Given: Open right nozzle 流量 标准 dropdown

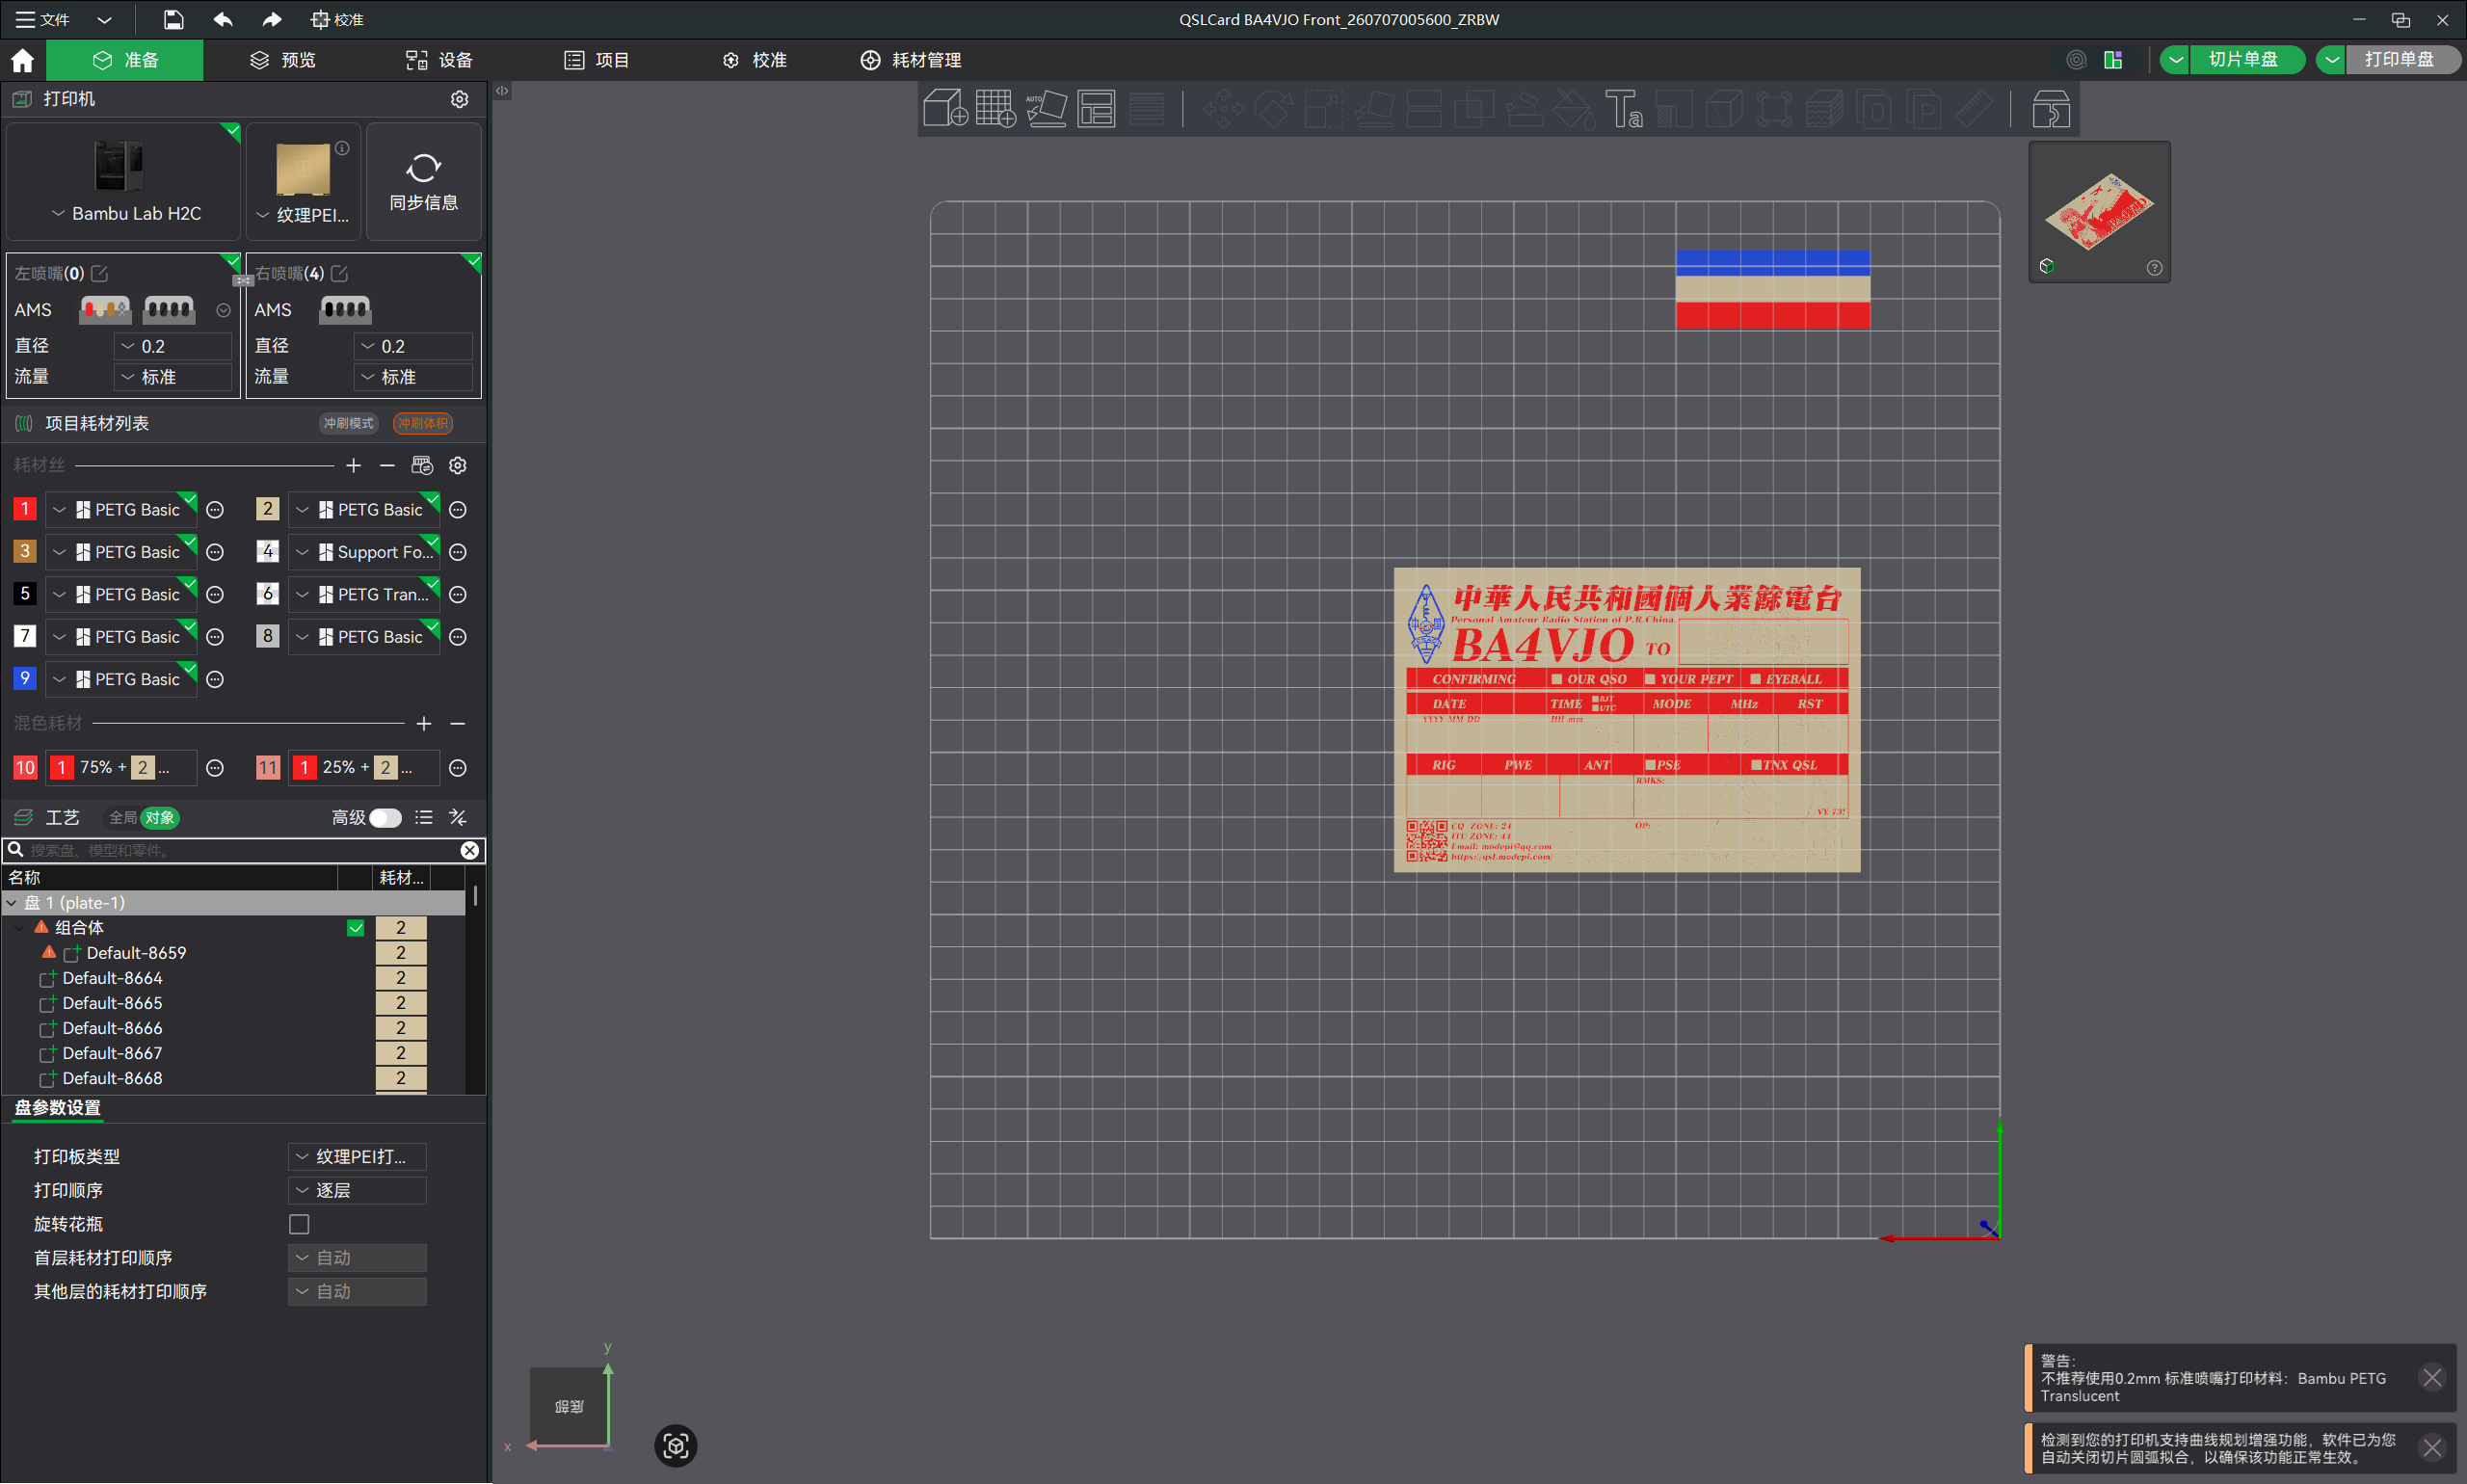Looking at the screenshot, I should point(414,377).
